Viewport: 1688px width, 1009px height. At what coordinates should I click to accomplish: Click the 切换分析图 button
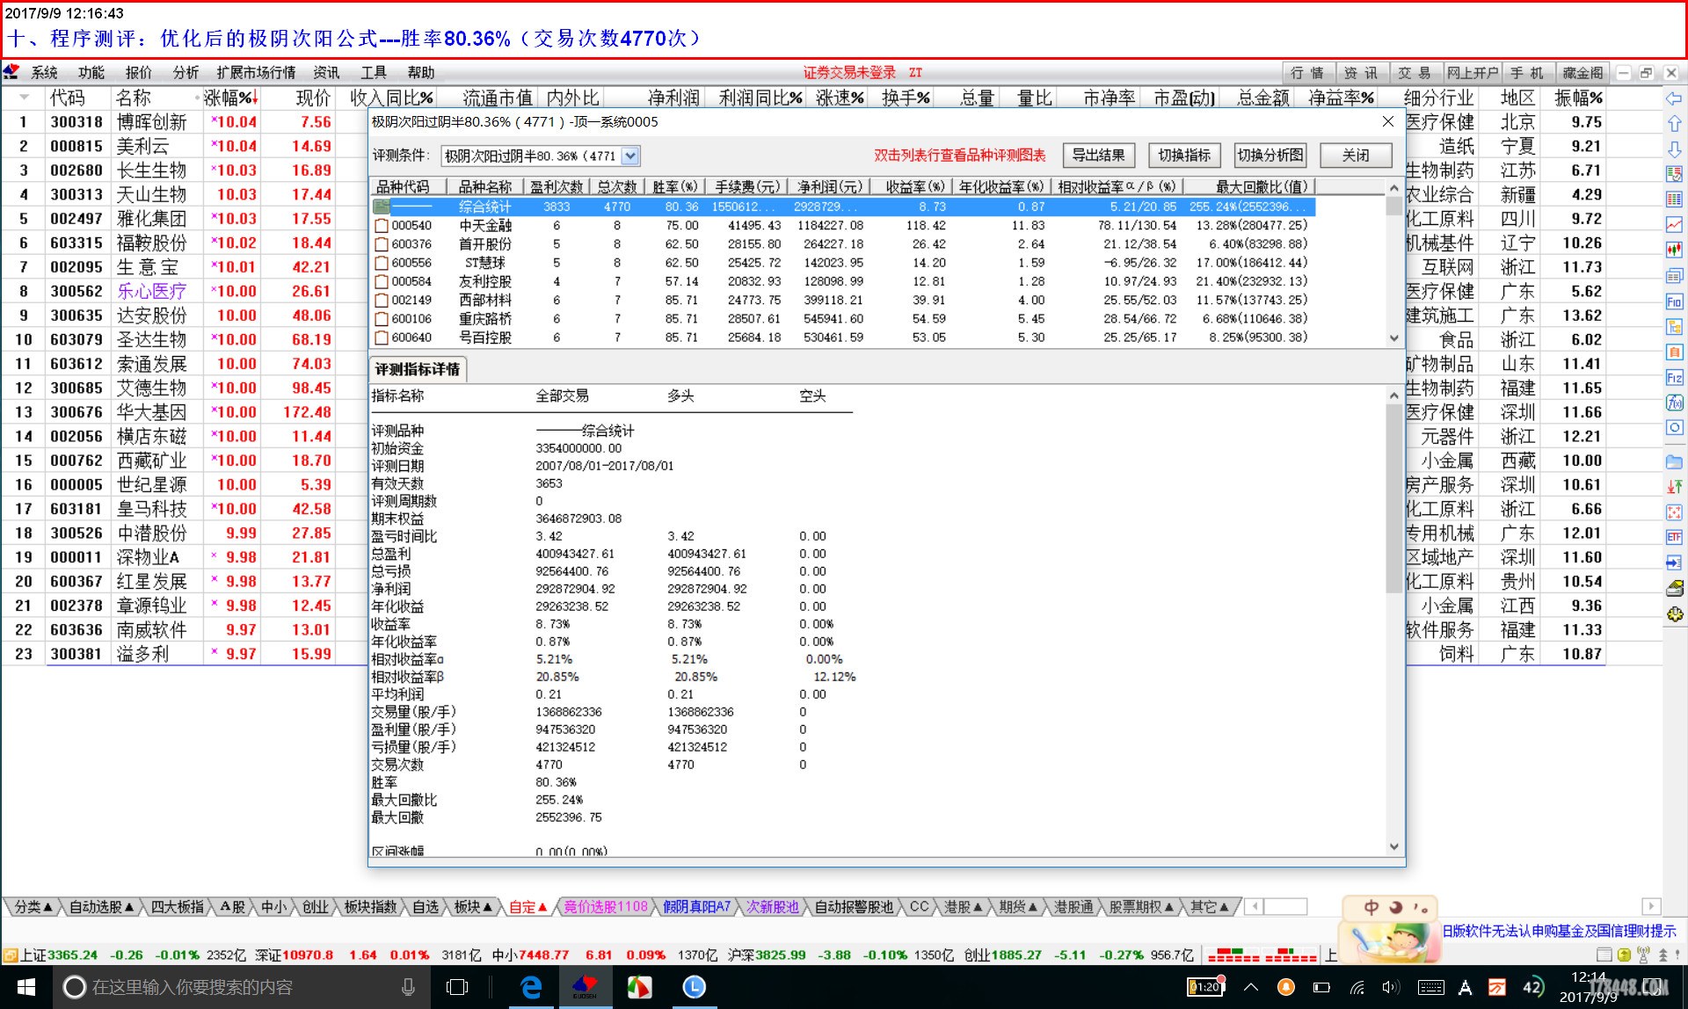click(x=1270, y=156)
